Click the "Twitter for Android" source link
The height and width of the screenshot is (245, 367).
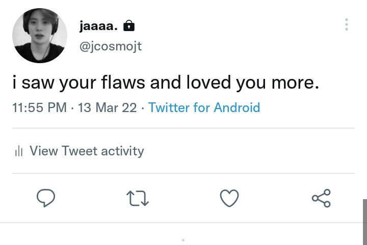tap(204, 108)
